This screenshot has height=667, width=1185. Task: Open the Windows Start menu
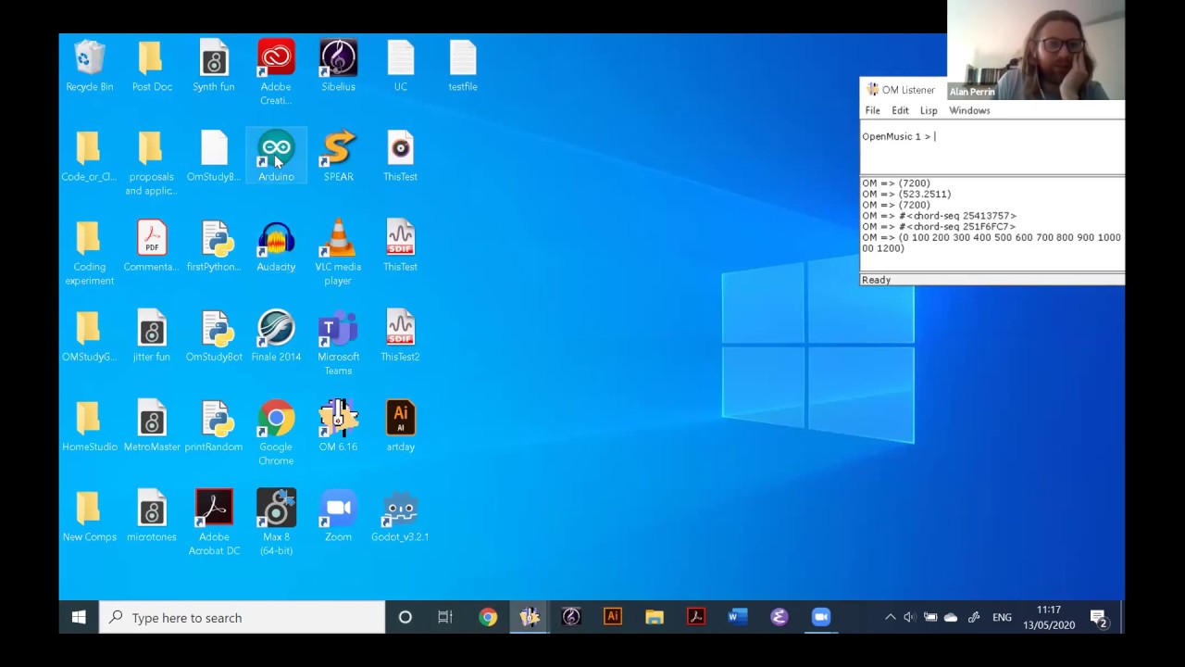tap(79, 617)
